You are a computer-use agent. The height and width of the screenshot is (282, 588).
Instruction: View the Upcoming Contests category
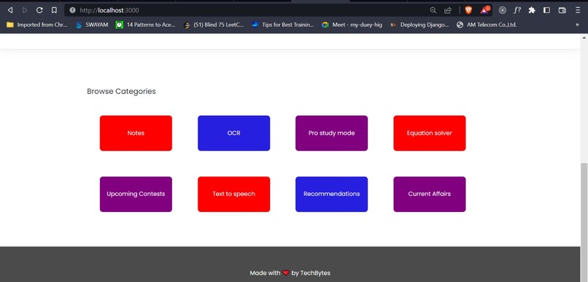click(136, 194)
